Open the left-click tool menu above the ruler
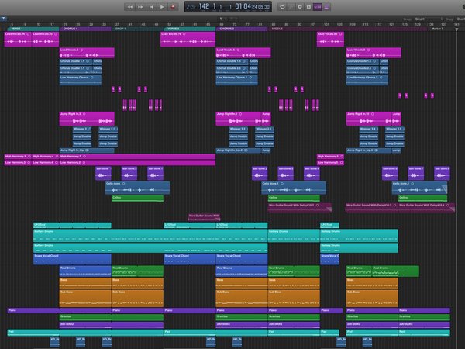This screenshot has width=465, height=349. (x=222, y=19)
